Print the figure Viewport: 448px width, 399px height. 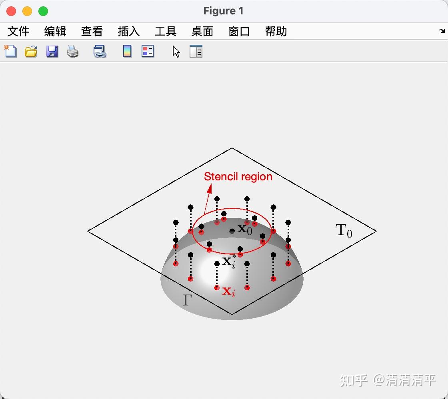[73, 51]
